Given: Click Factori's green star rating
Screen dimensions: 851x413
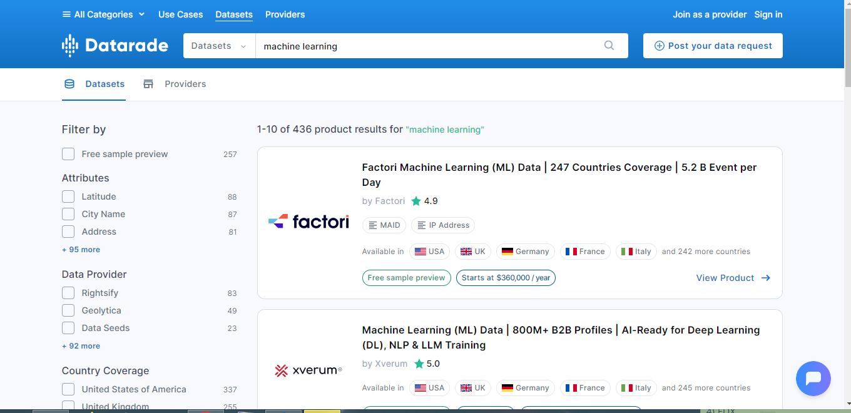Looking at the screenshot, I should 417,201.
